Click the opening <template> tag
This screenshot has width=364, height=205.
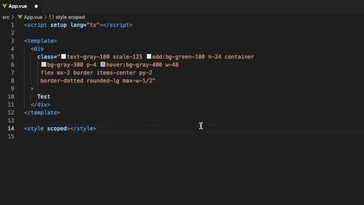pyautogui.click(x=40, y=41)
